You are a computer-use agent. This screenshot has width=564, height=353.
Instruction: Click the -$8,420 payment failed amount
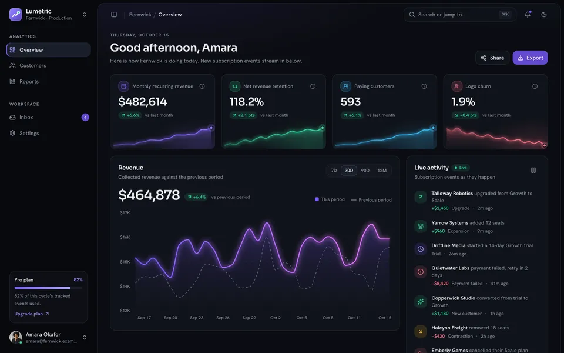[x=440, y=284]
